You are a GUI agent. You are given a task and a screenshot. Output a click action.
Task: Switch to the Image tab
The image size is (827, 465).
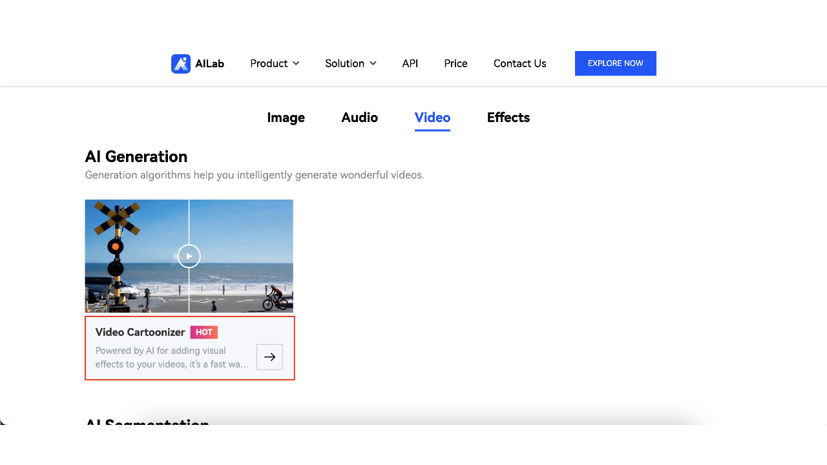click(286, 118)
